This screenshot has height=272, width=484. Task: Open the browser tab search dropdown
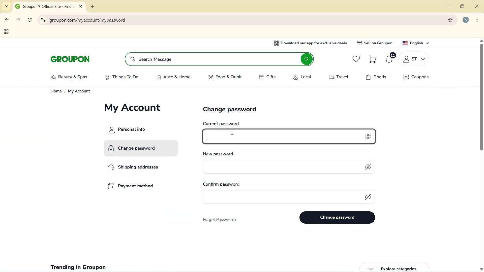6,6
